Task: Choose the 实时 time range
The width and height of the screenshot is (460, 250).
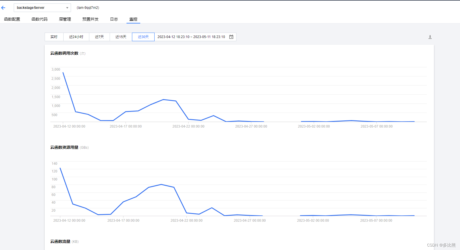Action: click(54, 37)
